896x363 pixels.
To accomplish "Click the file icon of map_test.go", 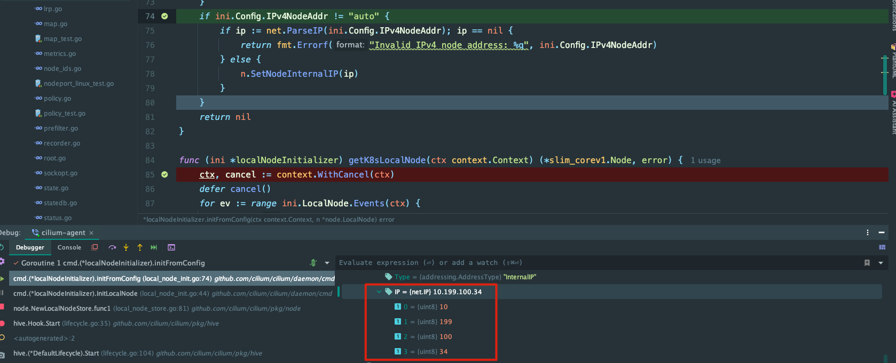I will point(38,39).
